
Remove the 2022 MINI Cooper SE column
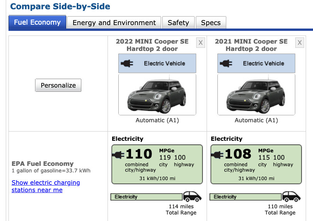[x=200, y=42]
